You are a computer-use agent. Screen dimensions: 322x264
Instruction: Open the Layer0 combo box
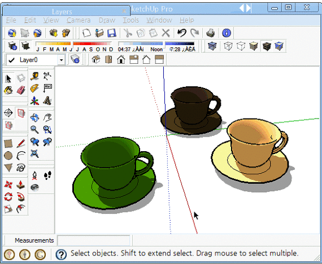36,60
